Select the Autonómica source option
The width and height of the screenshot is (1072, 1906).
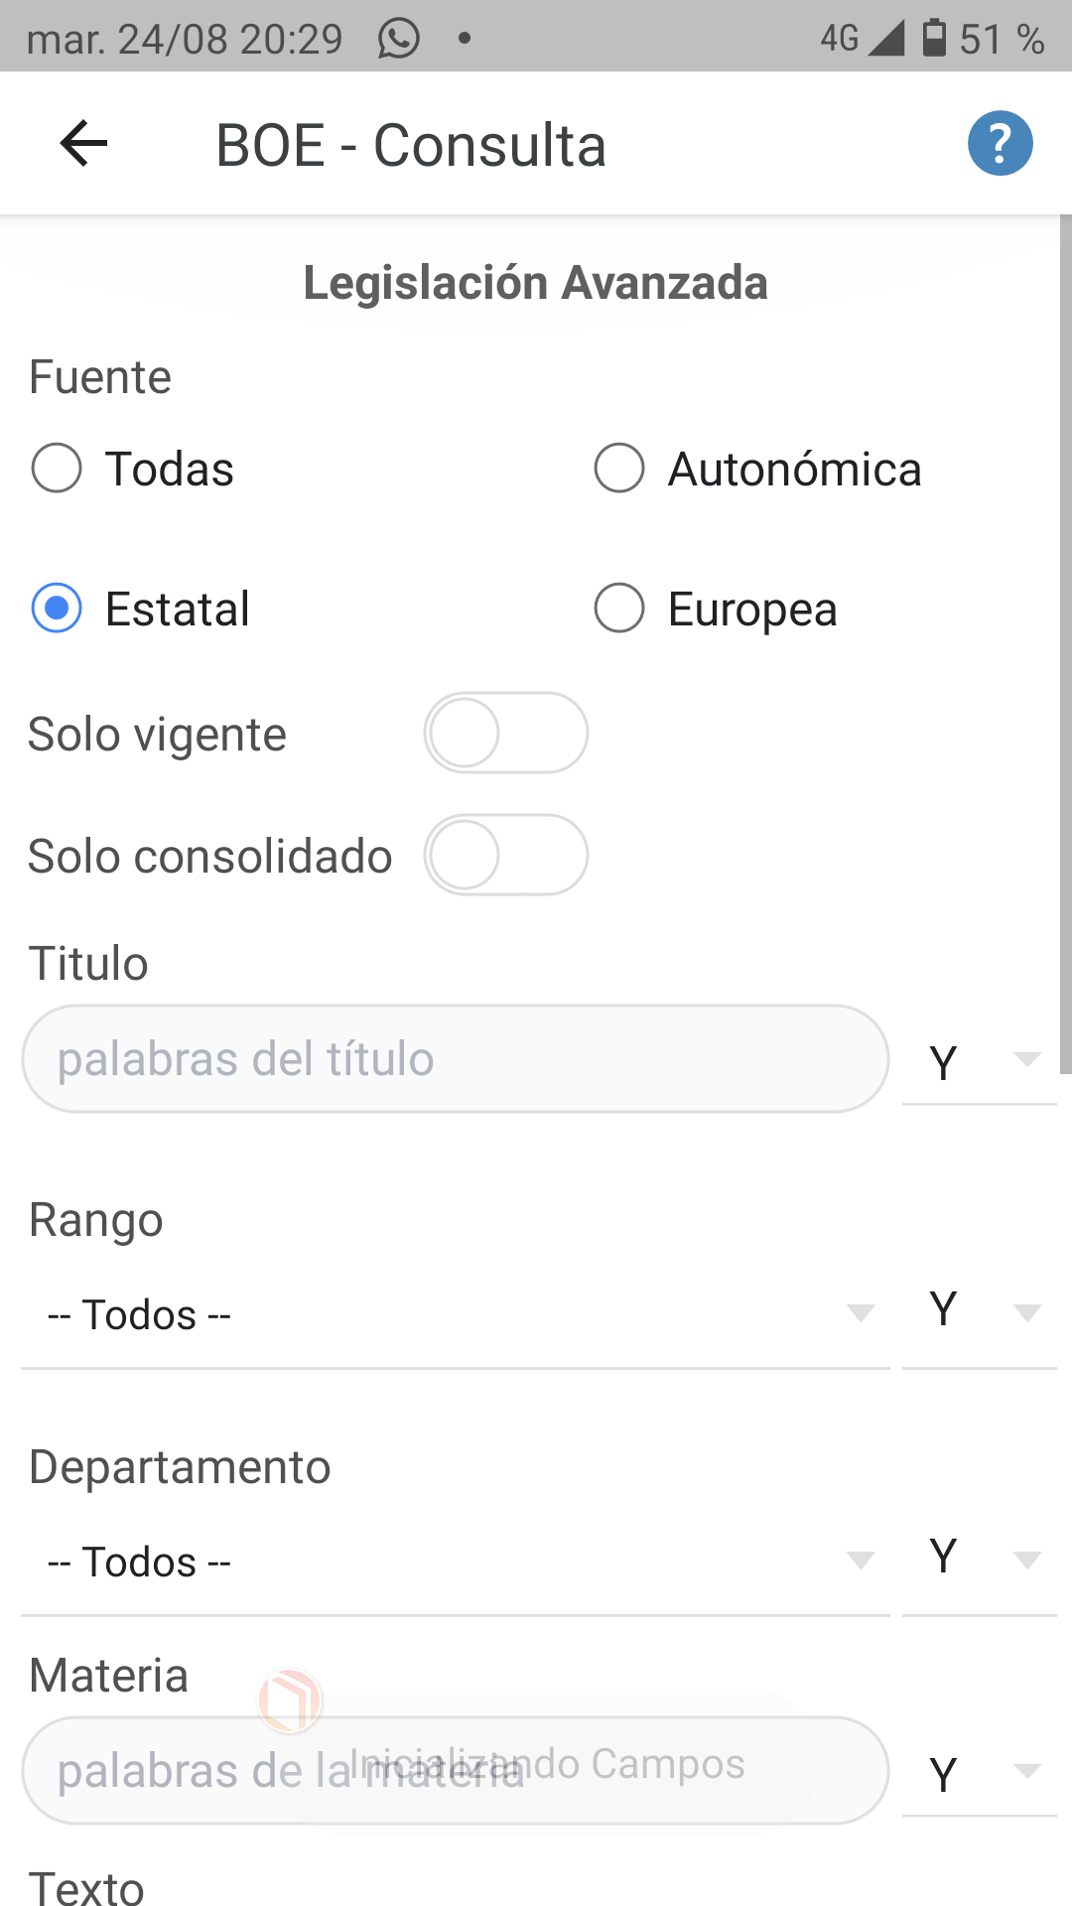coord(619,469)
